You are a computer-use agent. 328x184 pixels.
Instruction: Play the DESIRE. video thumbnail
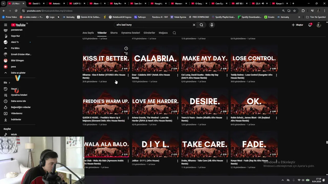[x=205, y=101]
